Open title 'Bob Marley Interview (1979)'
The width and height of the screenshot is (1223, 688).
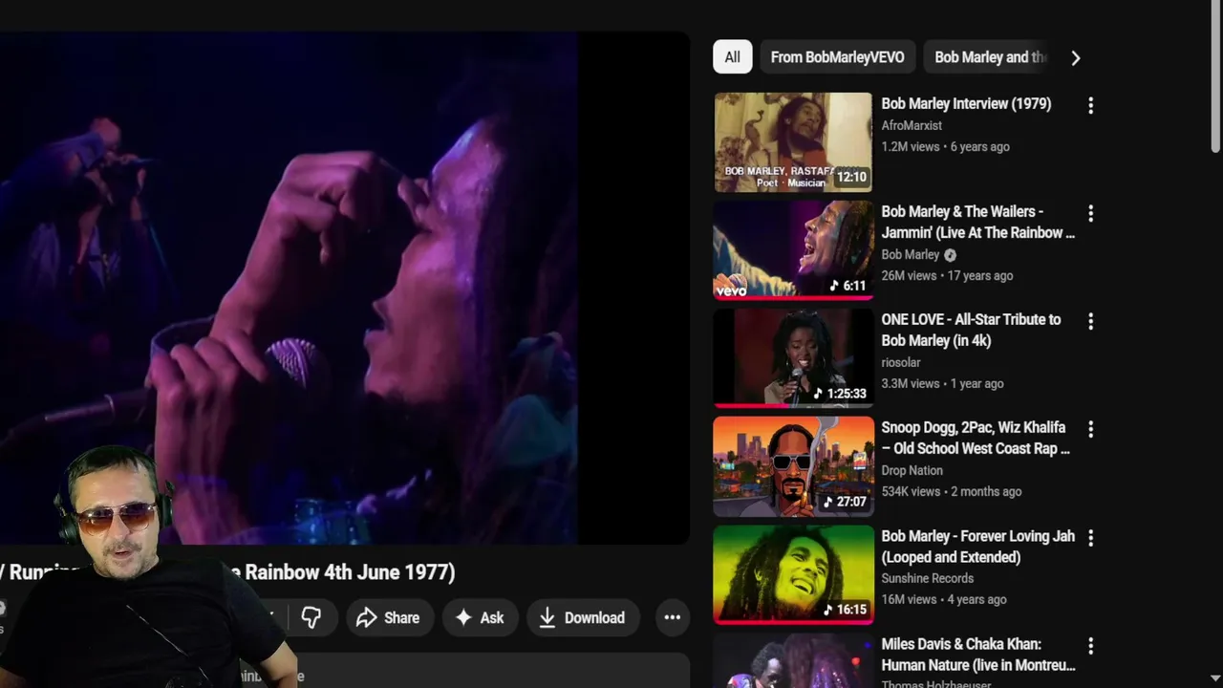pyautogui.click(x=966, y=103)
